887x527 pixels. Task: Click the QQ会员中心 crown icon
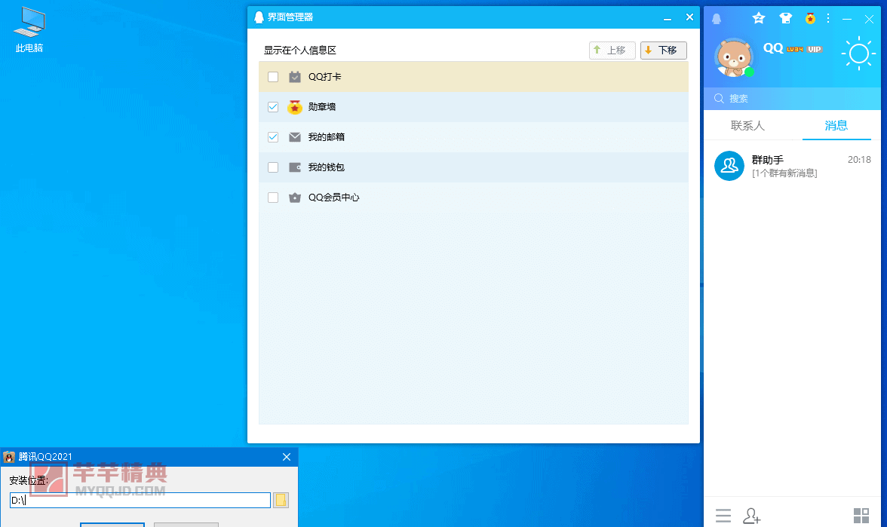point(295,198)
